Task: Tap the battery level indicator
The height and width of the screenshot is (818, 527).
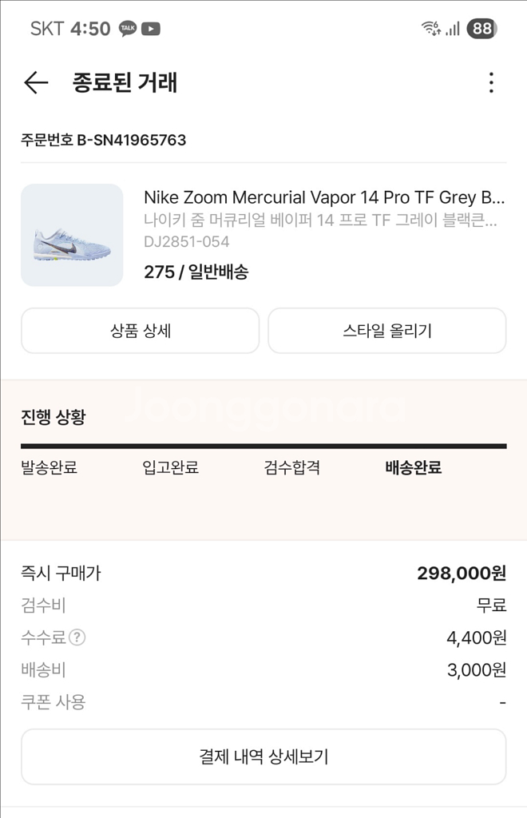Action: click(481, 29)
